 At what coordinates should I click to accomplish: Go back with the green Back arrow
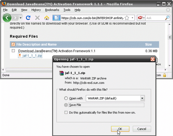pyautogui.click(x=7, y=18)
